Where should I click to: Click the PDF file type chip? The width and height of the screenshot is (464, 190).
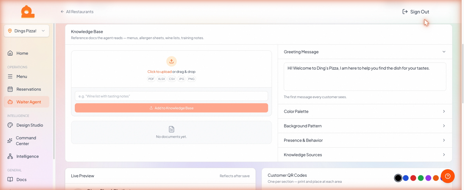click(151, 79)
